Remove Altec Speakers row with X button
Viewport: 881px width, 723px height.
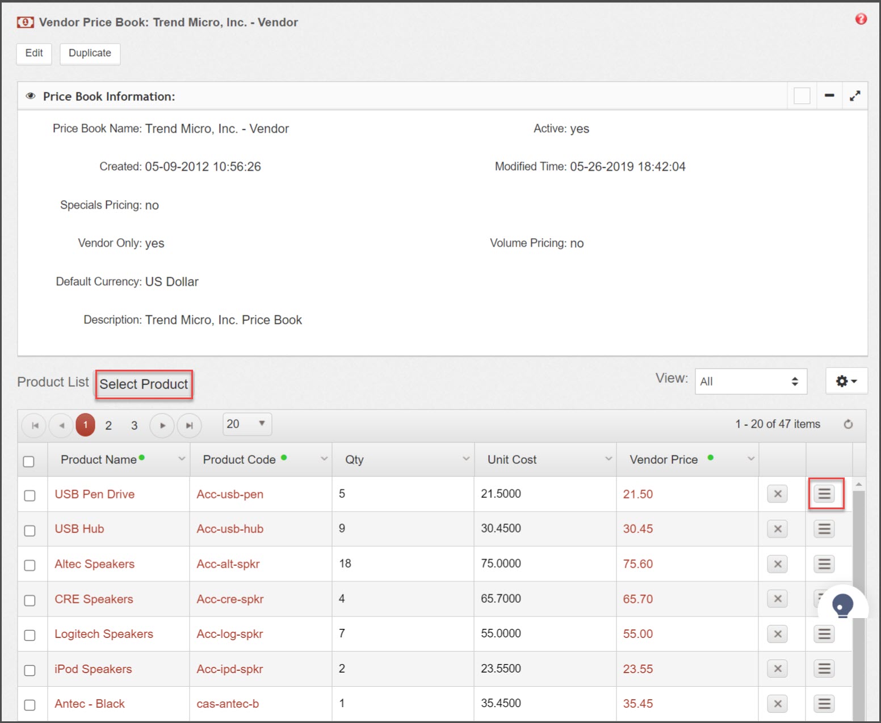pos(777,564)
